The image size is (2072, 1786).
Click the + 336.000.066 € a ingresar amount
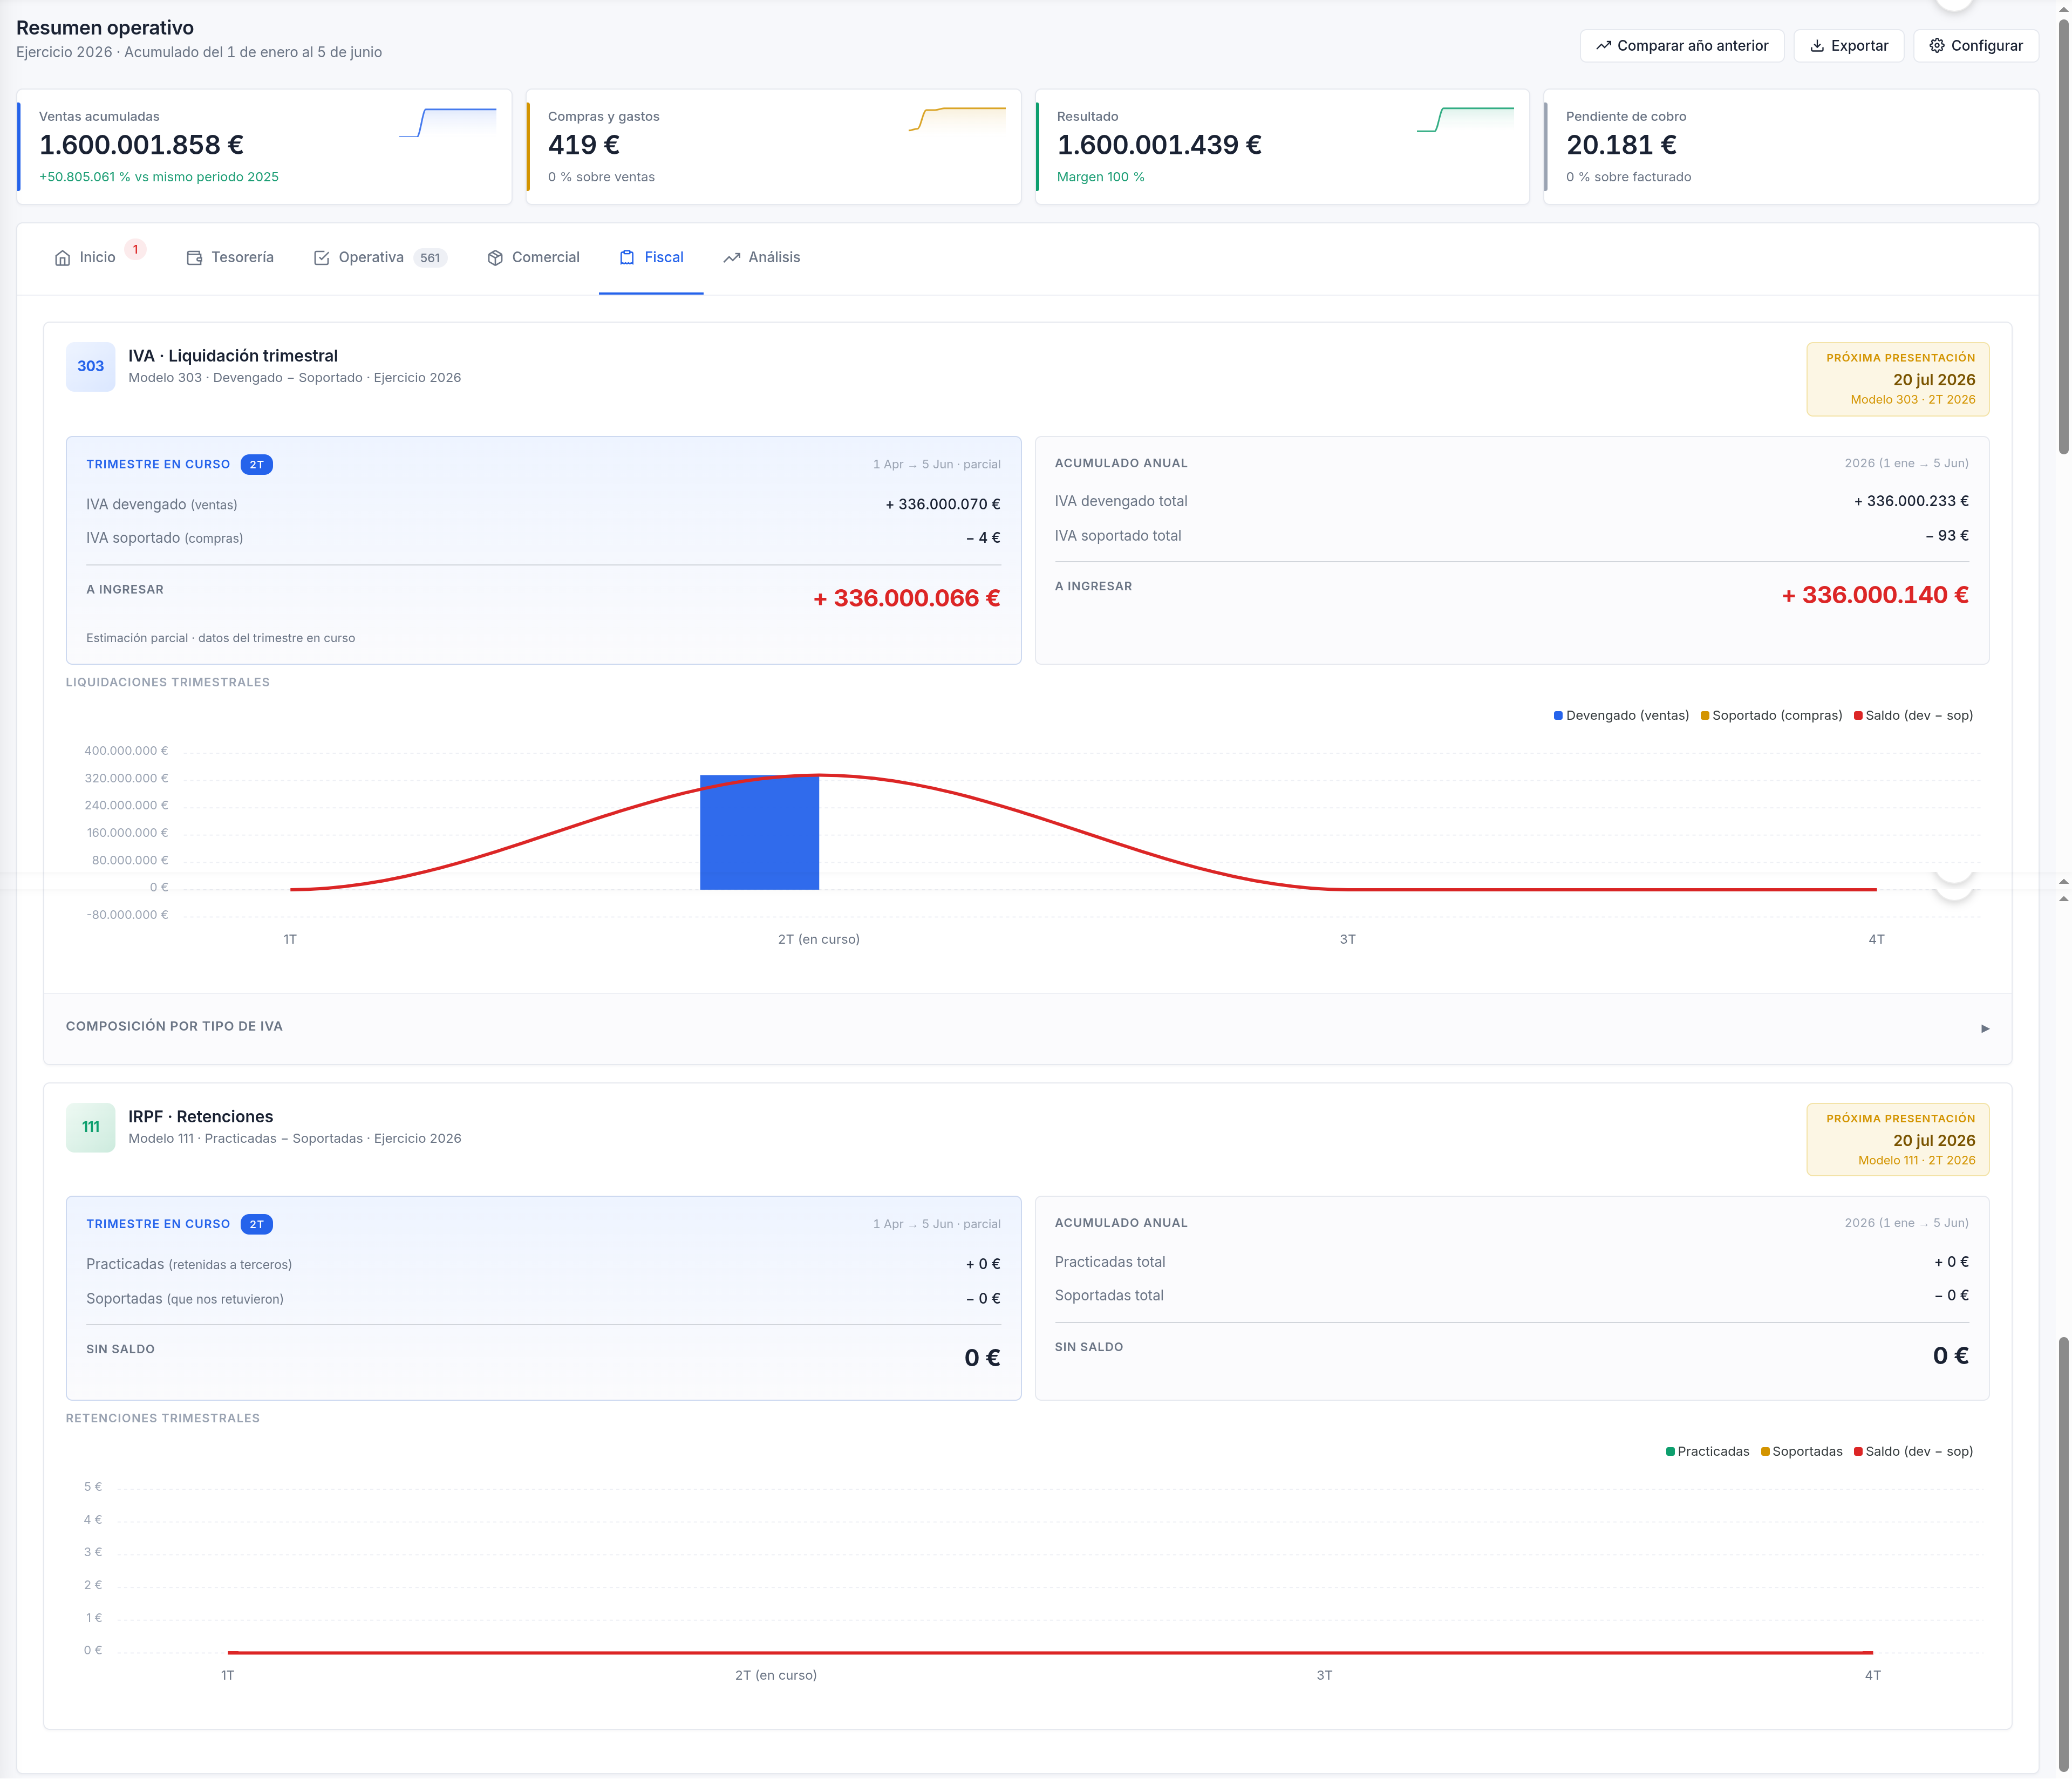pos(907,599)
